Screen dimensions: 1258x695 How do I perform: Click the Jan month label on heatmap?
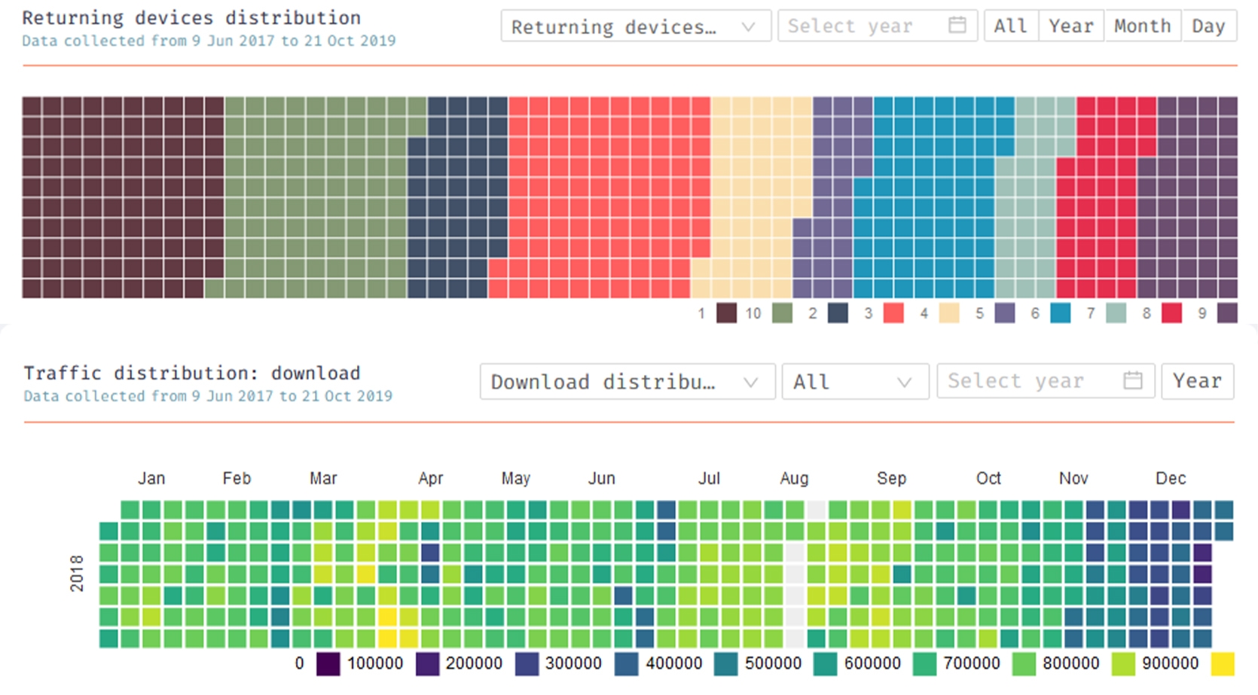[x=151, y=478]
